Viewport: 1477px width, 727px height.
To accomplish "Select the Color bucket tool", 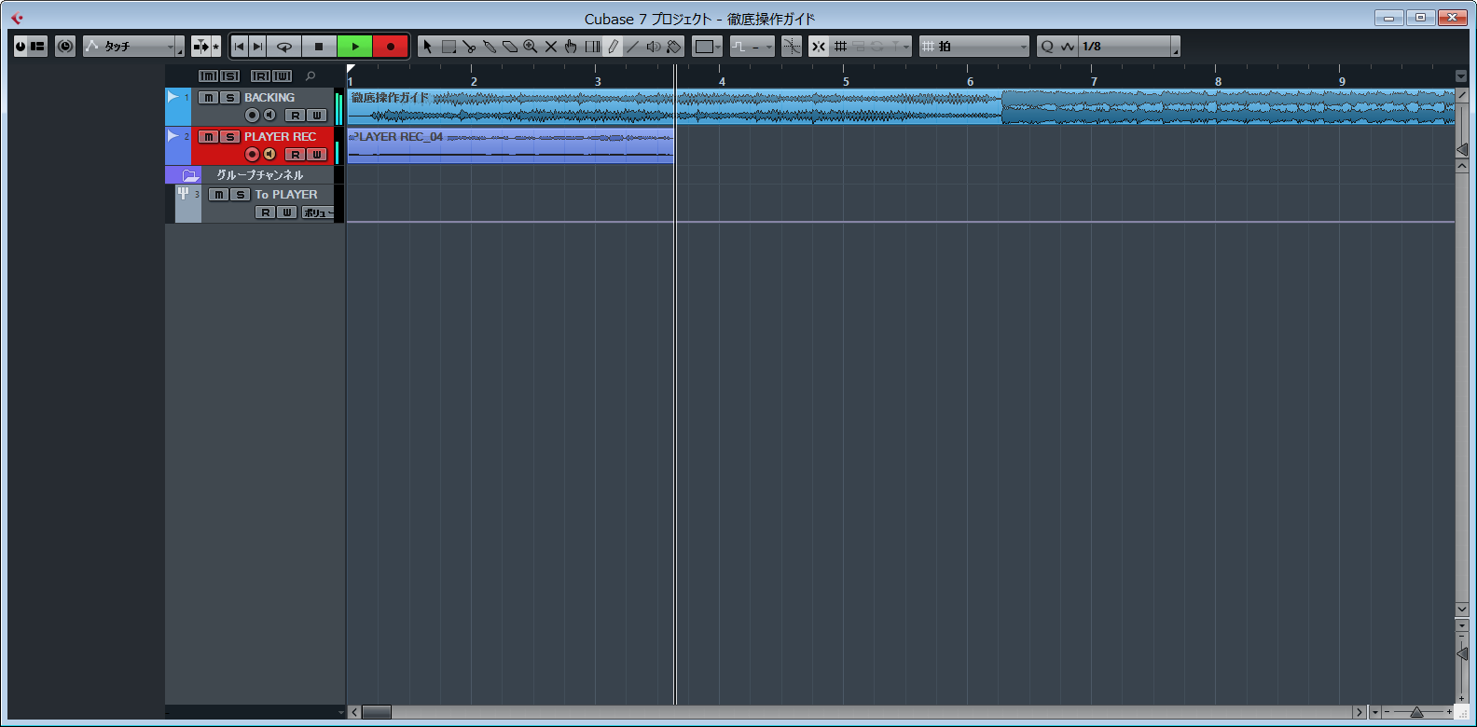I will tap(674, 47).
